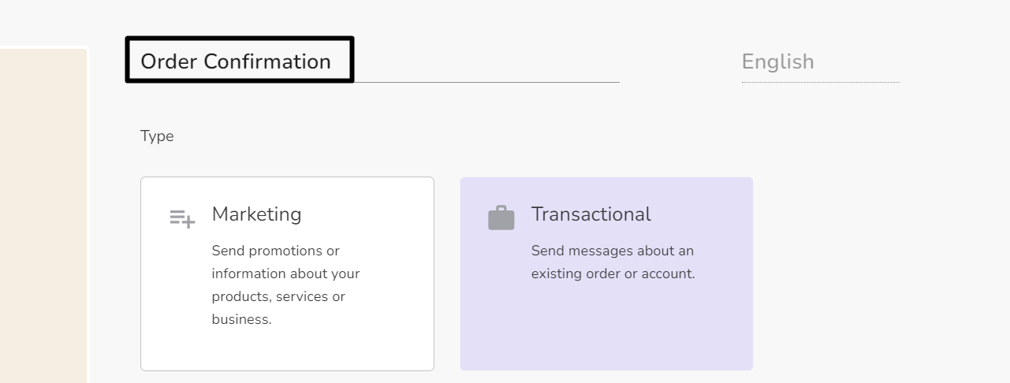Click the dotted underline beneath English
Viewport: 1010px width, 383px height.
[x=820, y=82]
